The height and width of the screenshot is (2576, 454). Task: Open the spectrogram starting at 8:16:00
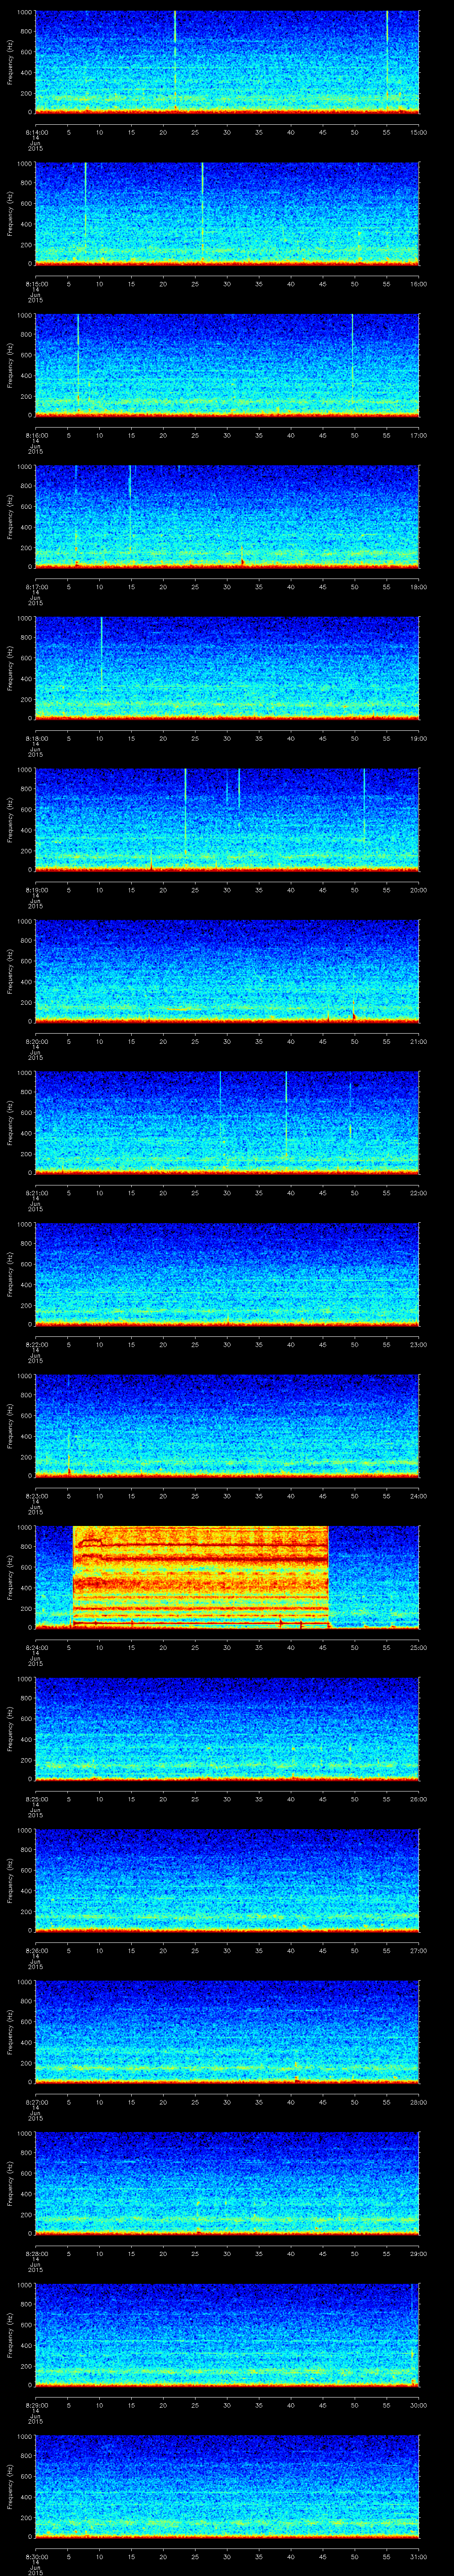pyautogui.click(x=227, y=365)
